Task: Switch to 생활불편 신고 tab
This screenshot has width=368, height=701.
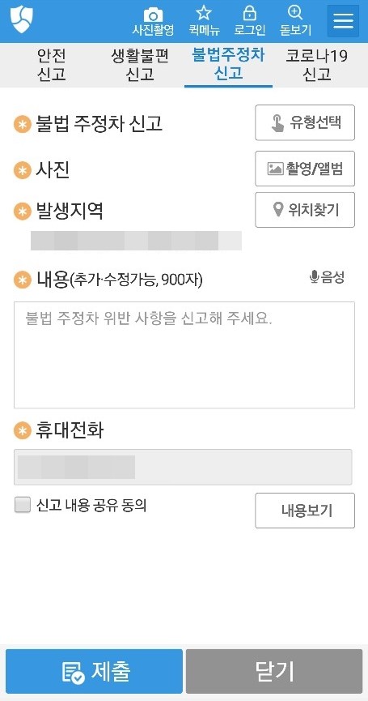Action: pos(140,65)
